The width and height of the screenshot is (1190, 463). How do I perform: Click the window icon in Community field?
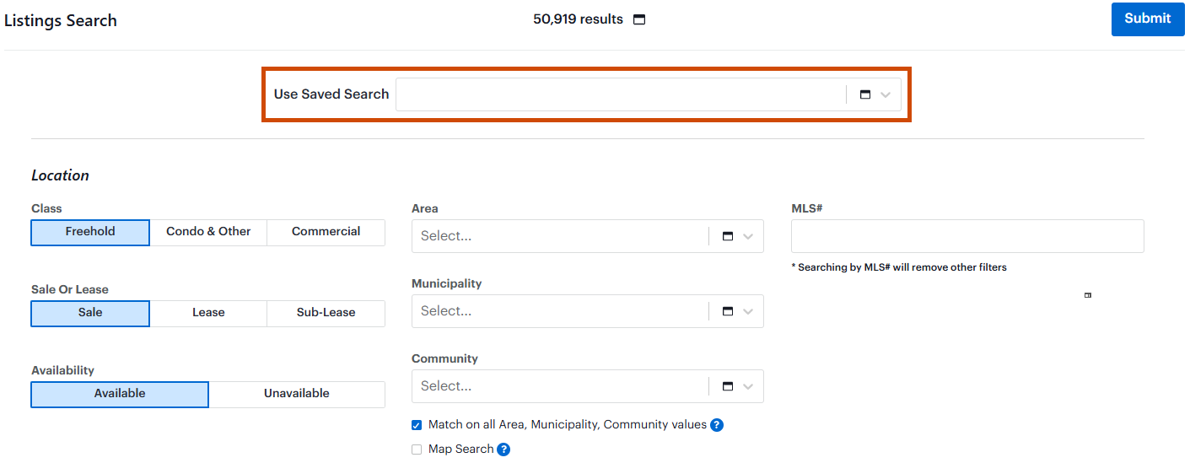coord(728,386)
